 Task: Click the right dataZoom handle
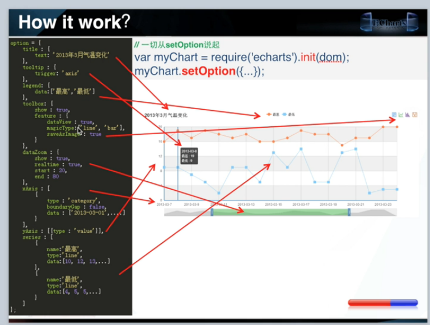pyautogui.click(x=349, y=212)
